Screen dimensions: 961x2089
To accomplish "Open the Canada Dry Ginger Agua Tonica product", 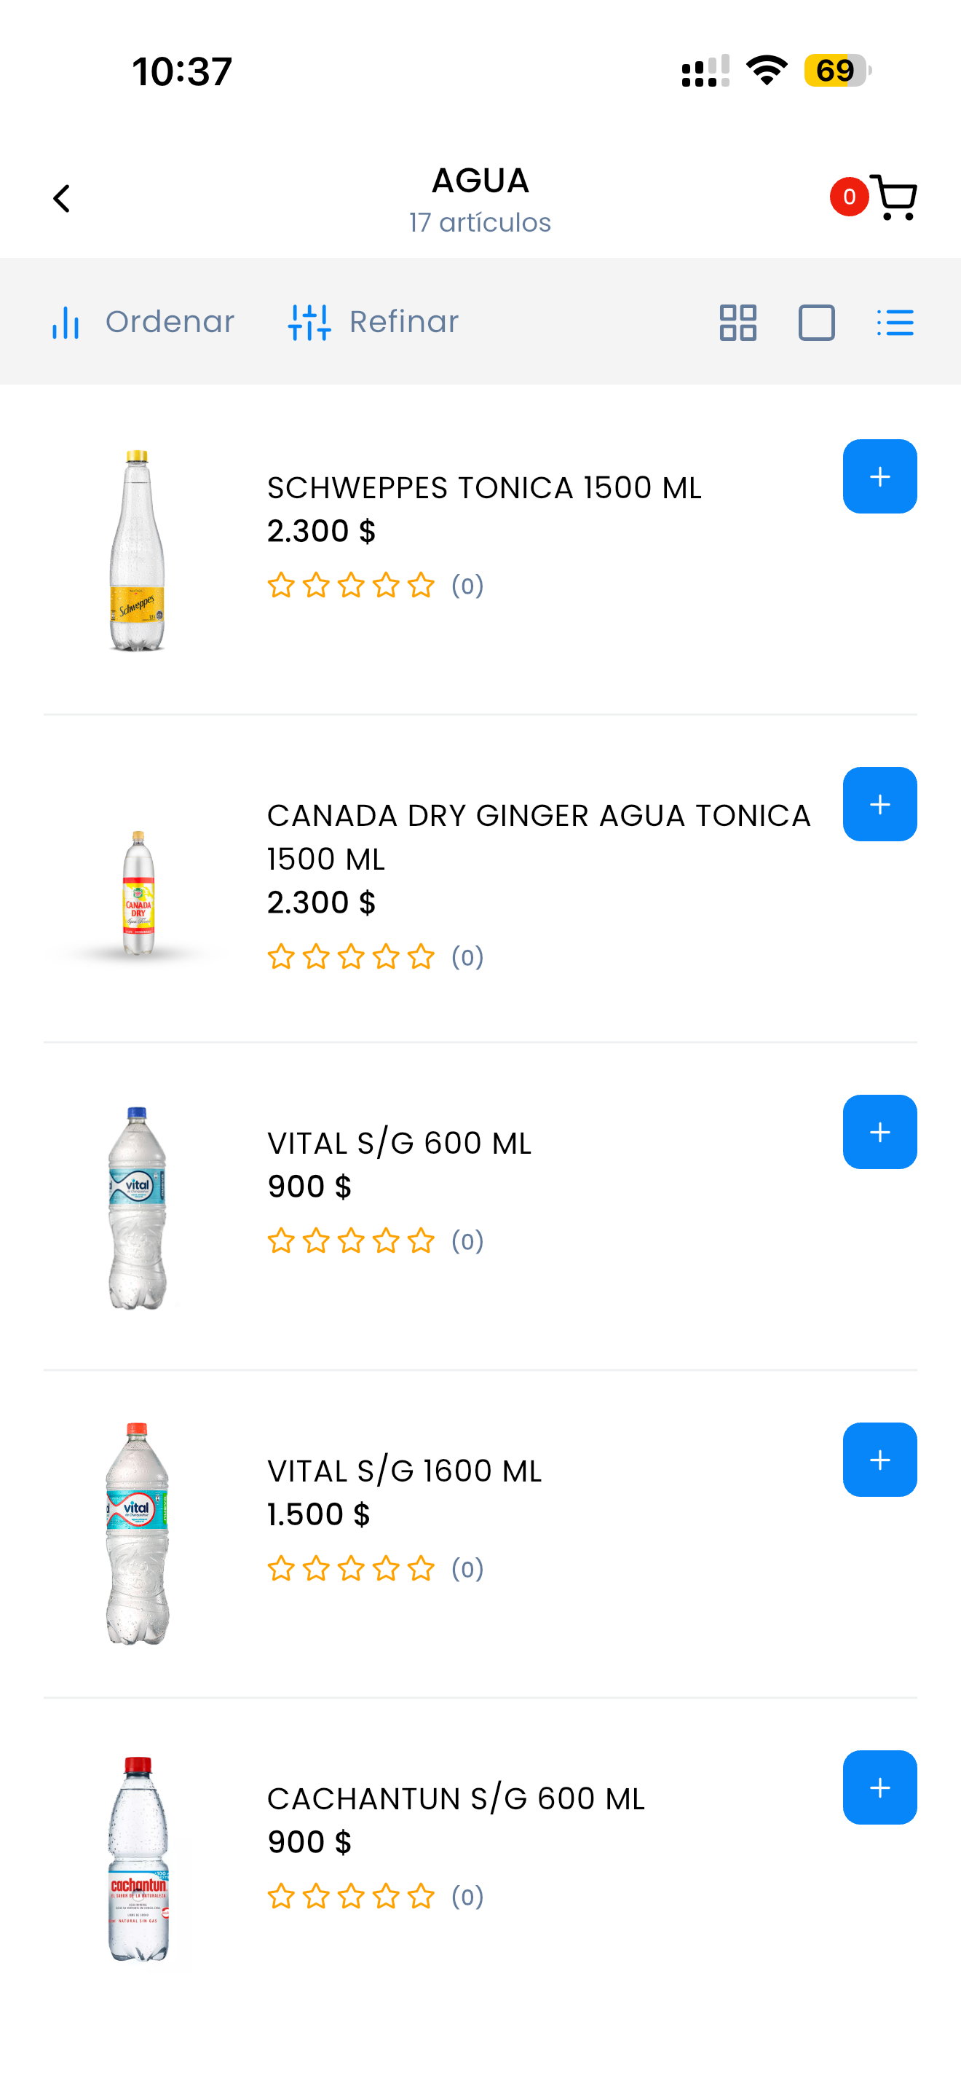I will tap(539, 837).
